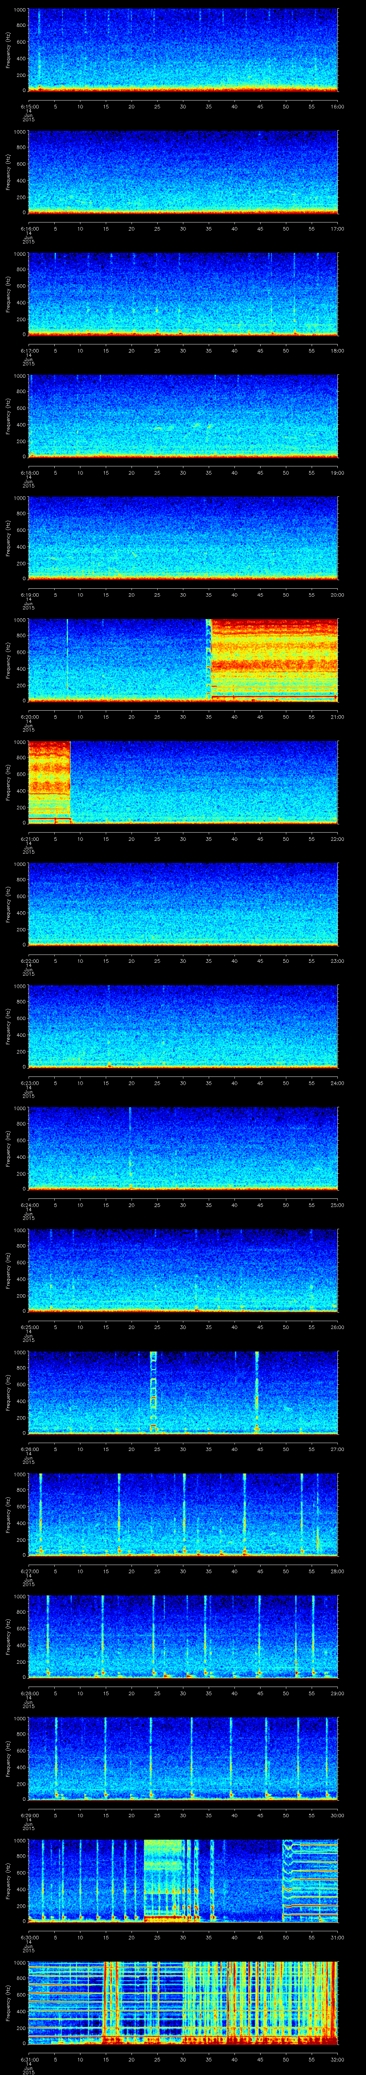Select the spectrogram panel starting at 6:15:00

tap(183, 50)
